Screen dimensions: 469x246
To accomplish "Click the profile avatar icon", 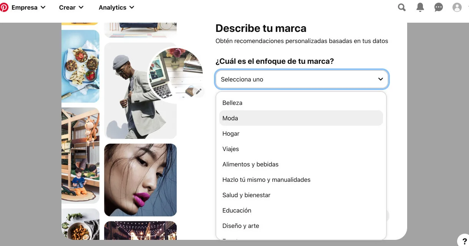I will (x=457, y=7).
